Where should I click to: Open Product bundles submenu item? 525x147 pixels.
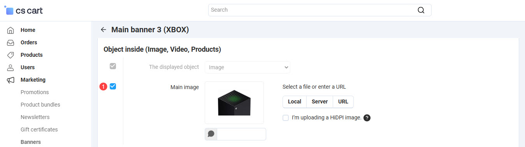point(40,105)
